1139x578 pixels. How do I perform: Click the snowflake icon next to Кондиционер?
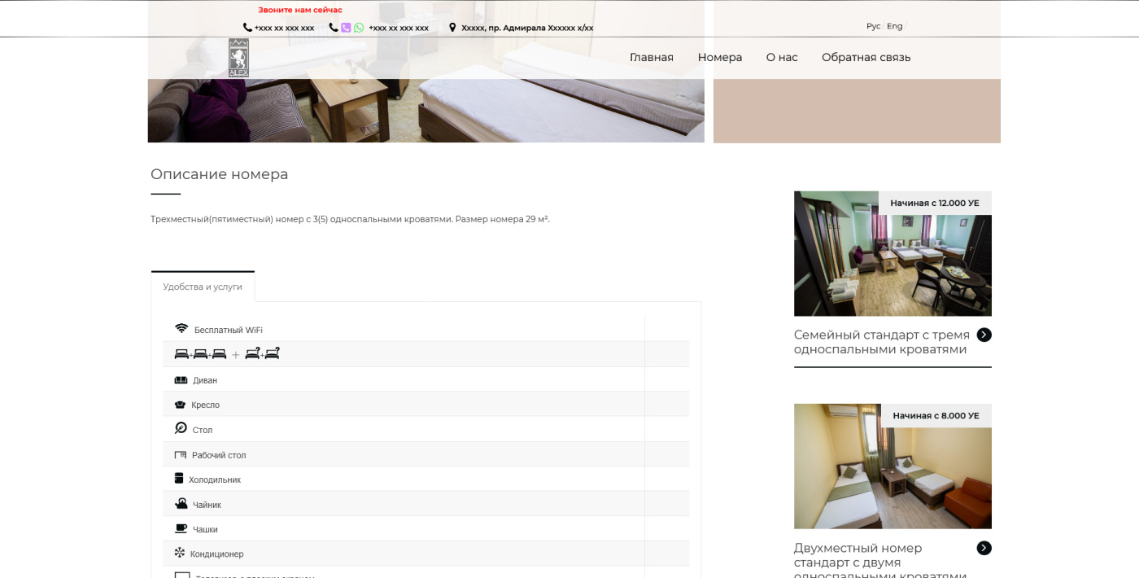click(180, 553)
